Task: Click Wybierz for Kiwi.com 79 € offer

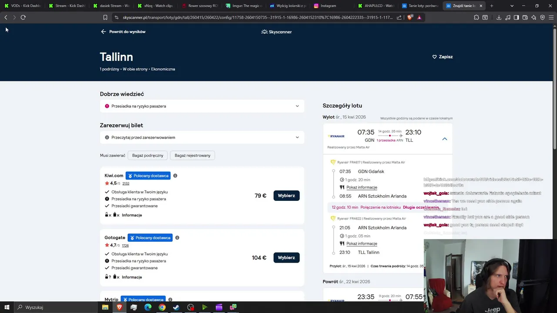Action: pyautogui.click(x=286, y=196)
